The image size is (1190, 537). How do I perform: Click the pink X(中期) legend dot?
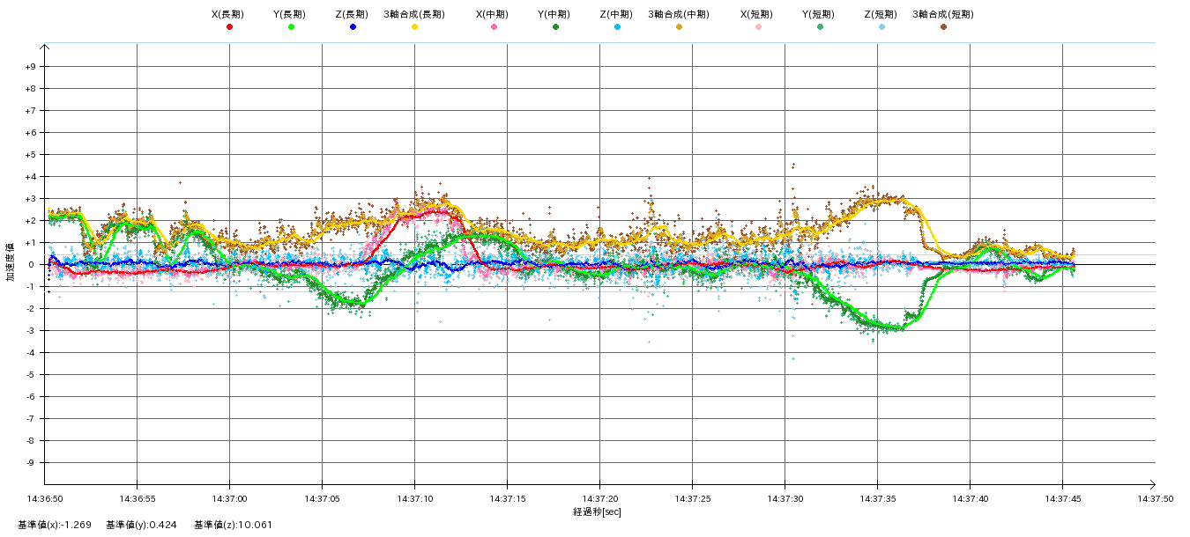(494, 27)
